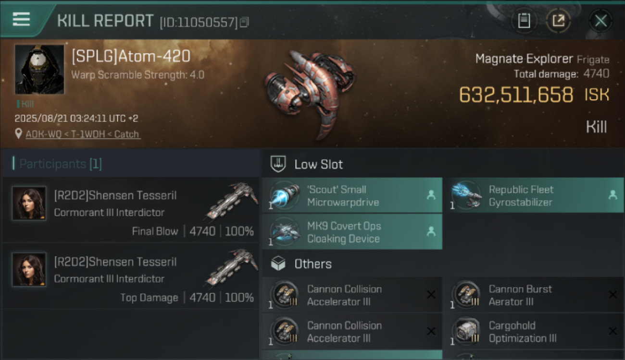Open the hamburger menu
The height and width of the screenshot is (360, 625).
[21, 20]
